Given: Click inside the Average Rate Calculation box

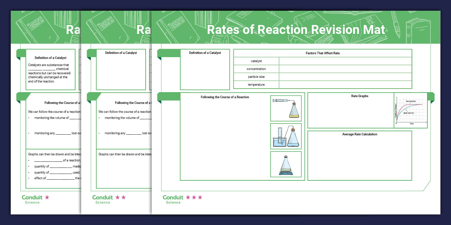Looking at the screenshot, I should (x=360, y=155).
